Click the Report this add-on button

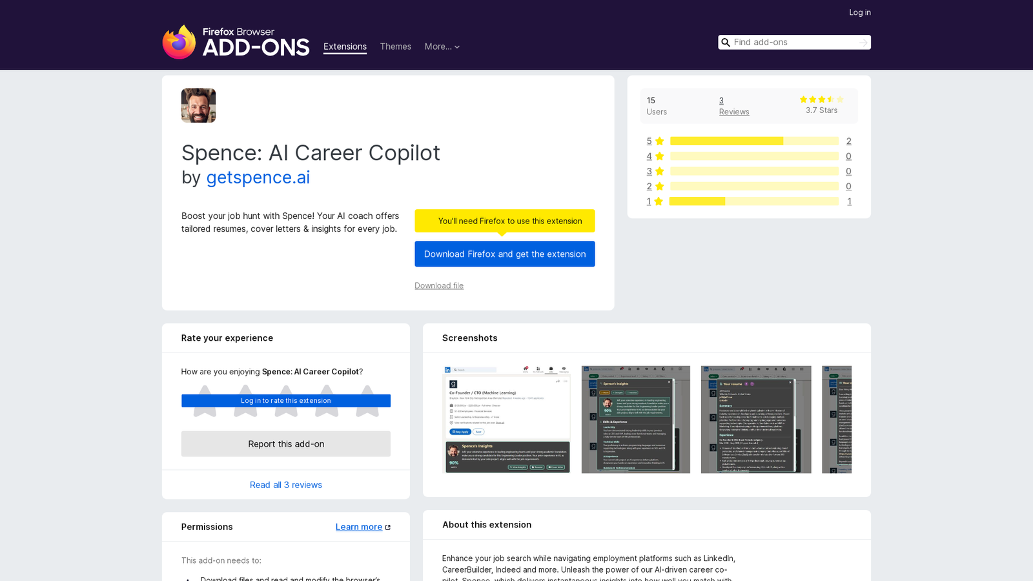coord(286,444)
